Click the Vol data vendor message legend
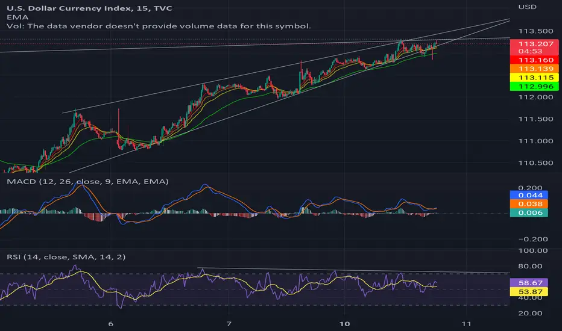The height and width of the screenshot is (331, 562). pos(159,26)
